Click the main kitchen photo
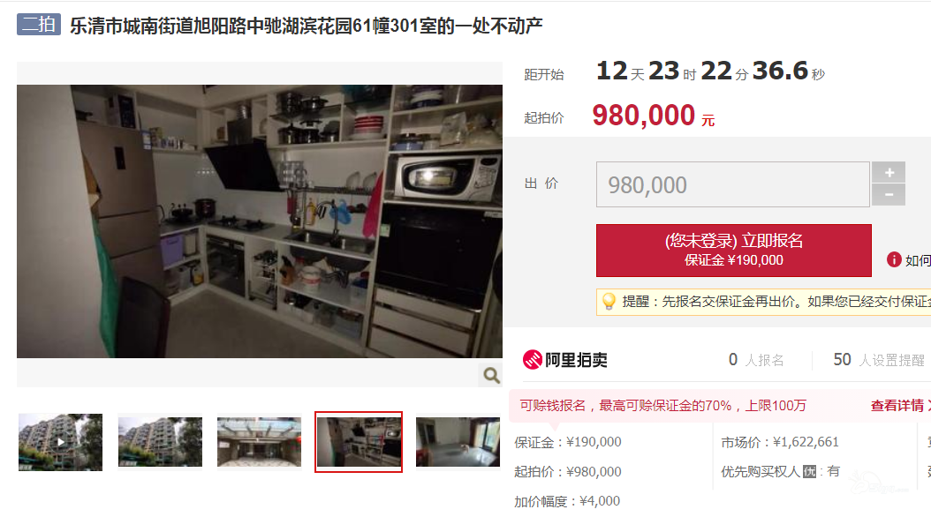Image resolution: width=931 pixels, height=517 pixels. (x=260, y=221)
